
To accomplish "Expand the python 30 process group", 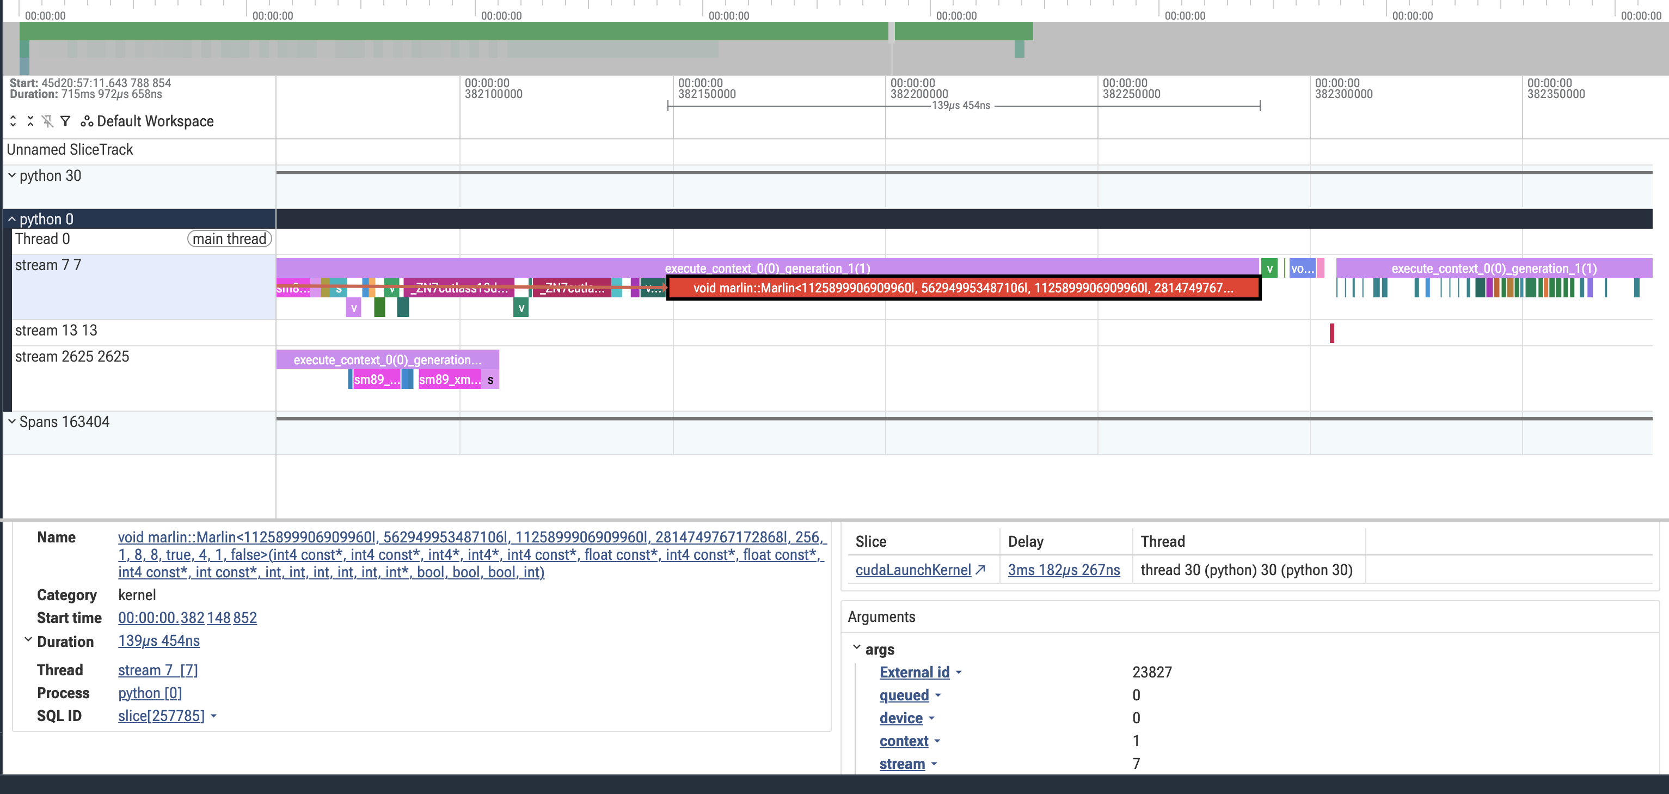I will click(x=11, y=176).
